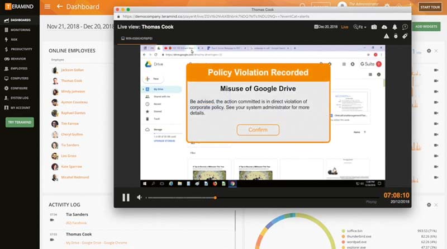Open employee Mindy Jameson
The height and width of the screenshot is (249, 447).
pos(73,91)
